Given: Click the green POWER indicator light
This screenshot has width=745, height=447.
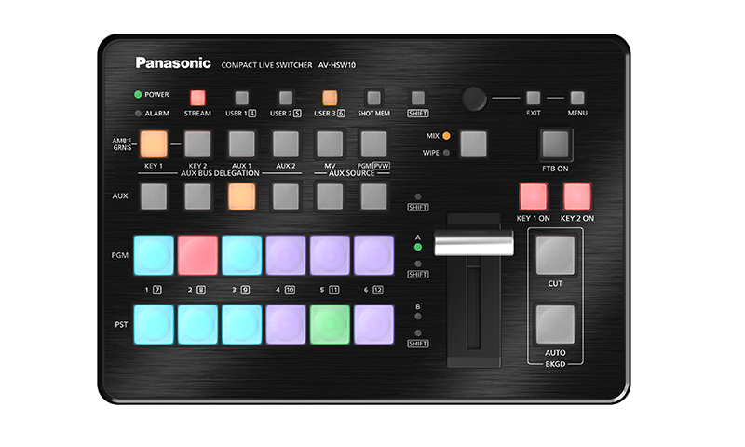Looking at the screenshot, I should pos(138,95).
